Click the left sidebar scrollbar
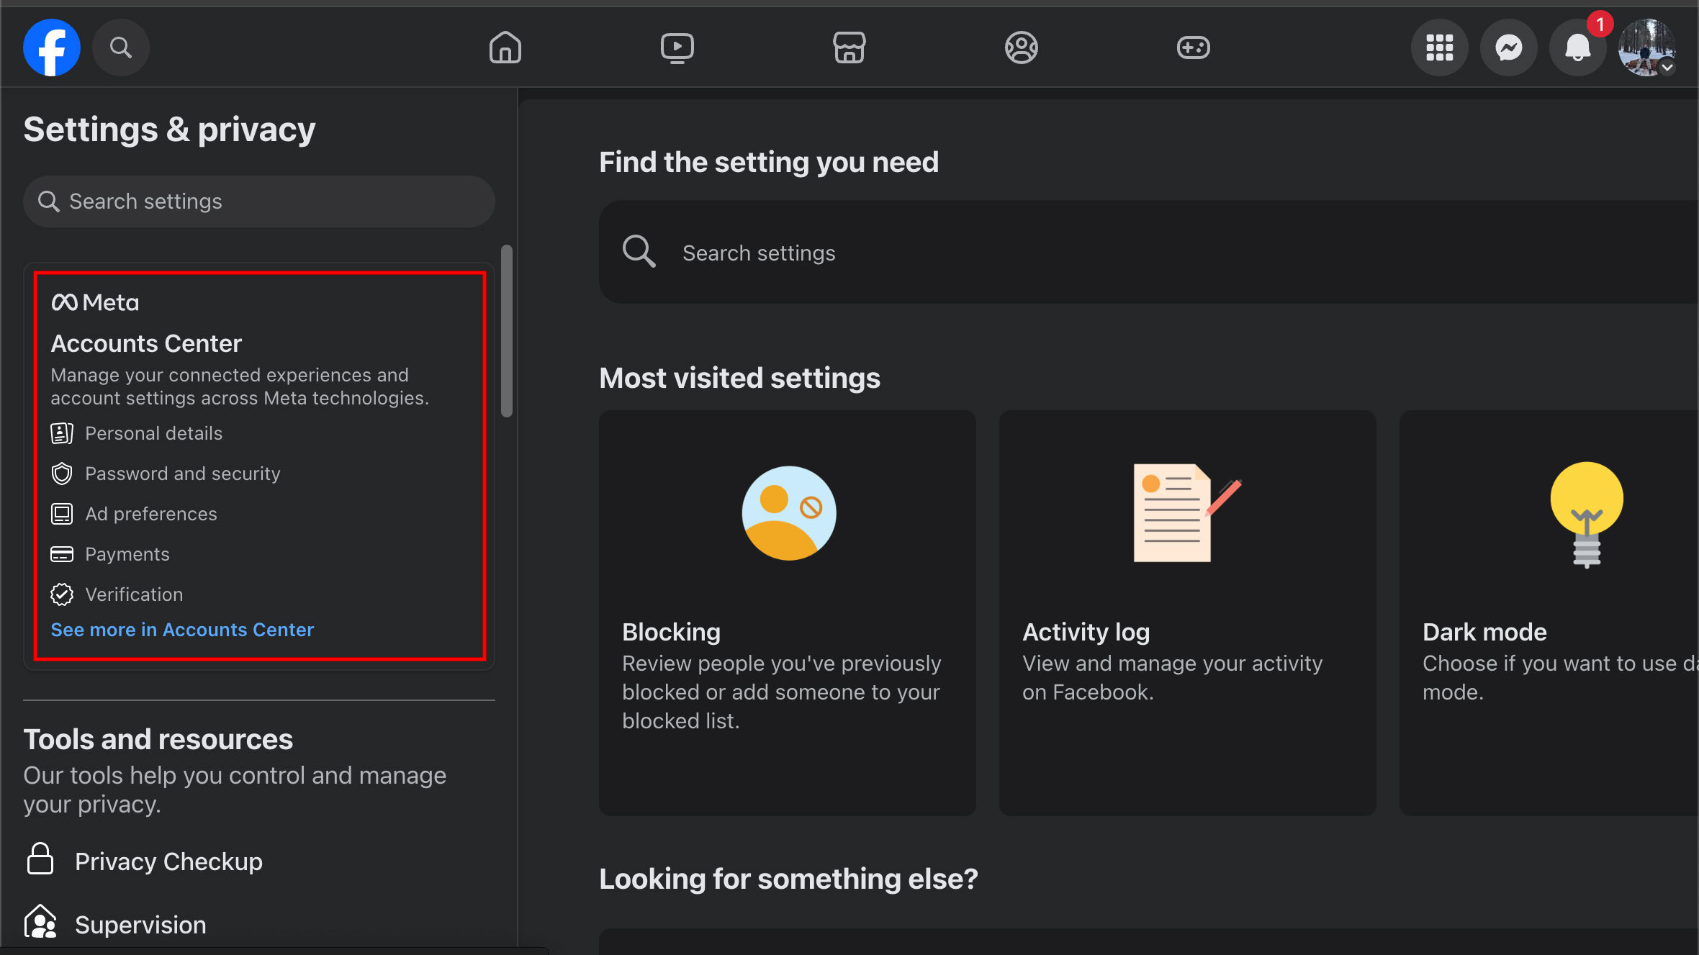 [507, 331]
